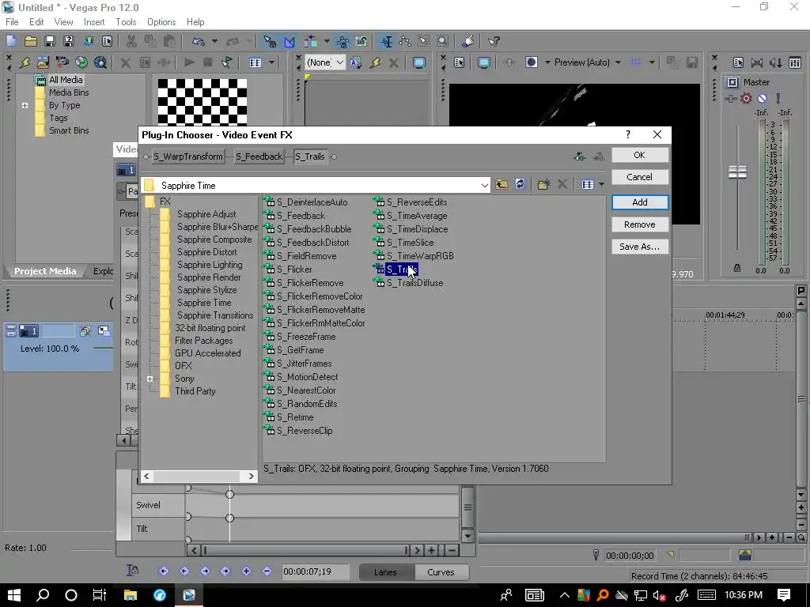Viewport: 810px width, 607px height.
Task: Click the Extract Audio from CD icon
Action: pos(81,62)
